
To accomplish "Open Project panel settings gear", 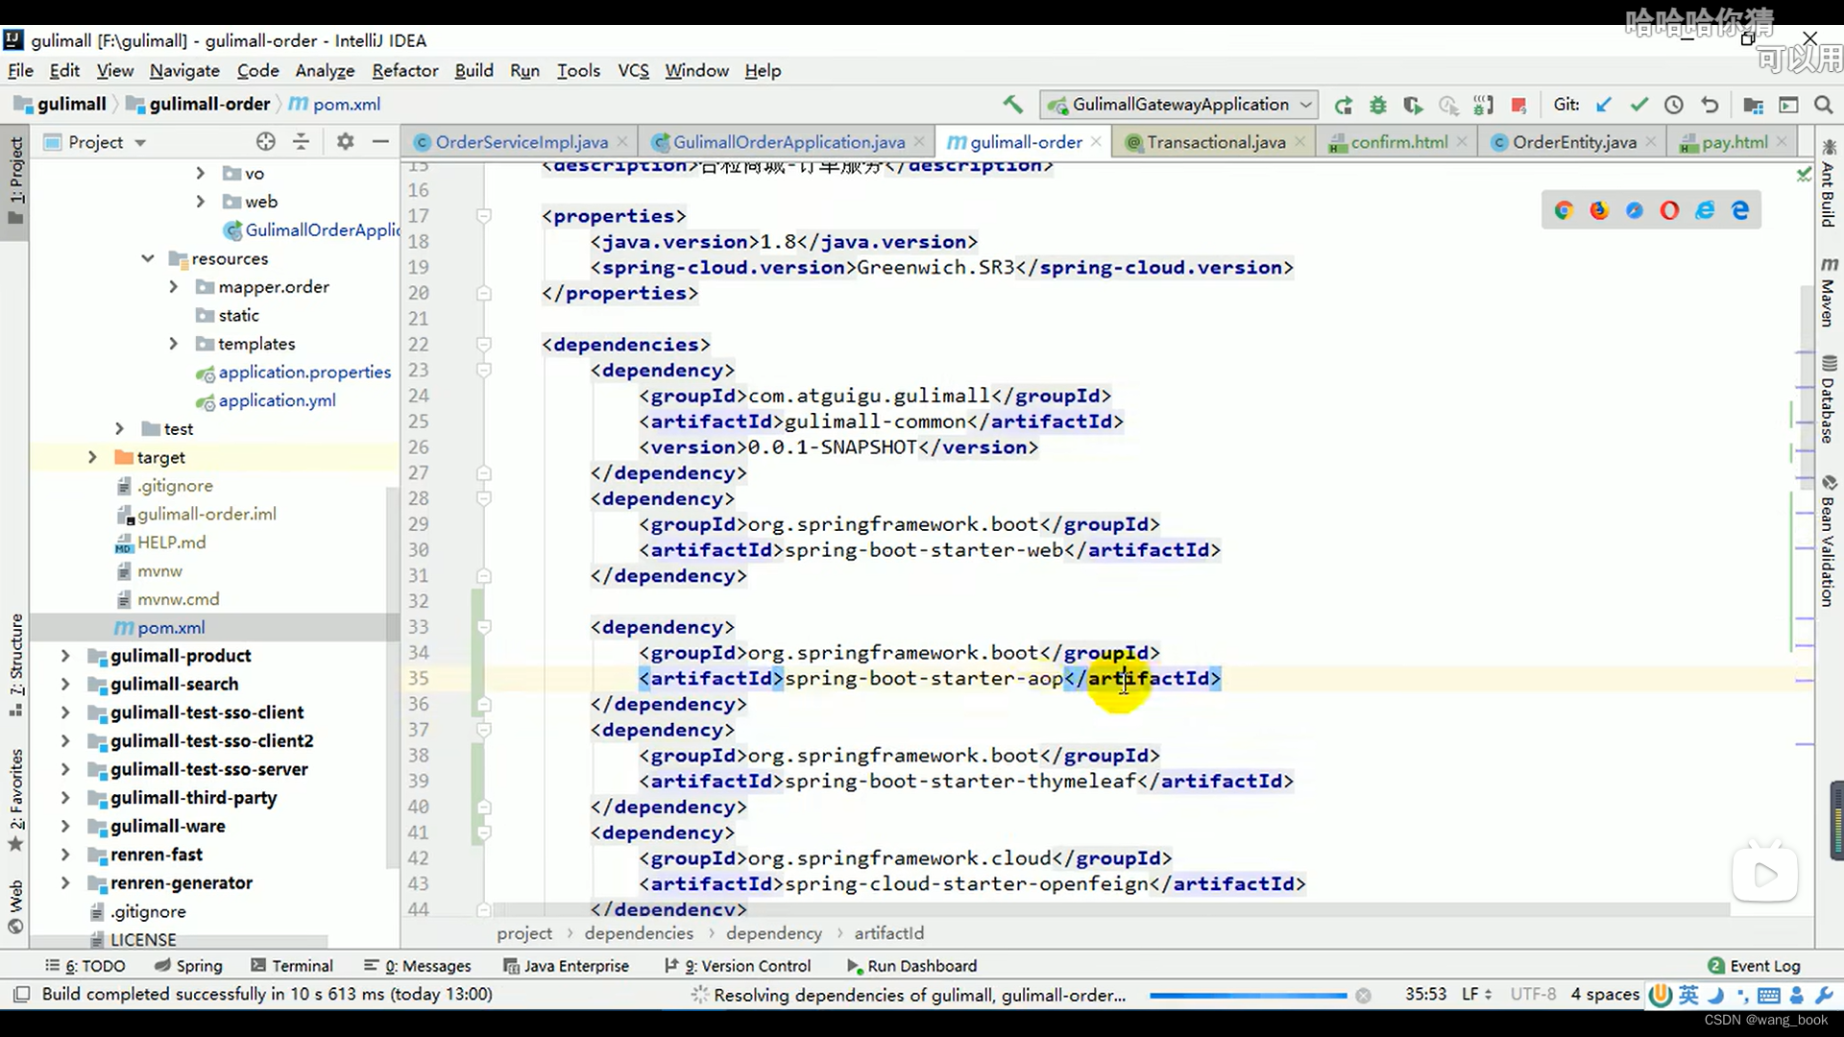I will [x=346, y=142].
